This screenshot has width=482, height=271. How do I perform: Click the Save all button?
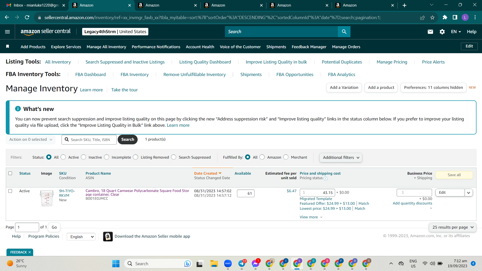(454, 175)
